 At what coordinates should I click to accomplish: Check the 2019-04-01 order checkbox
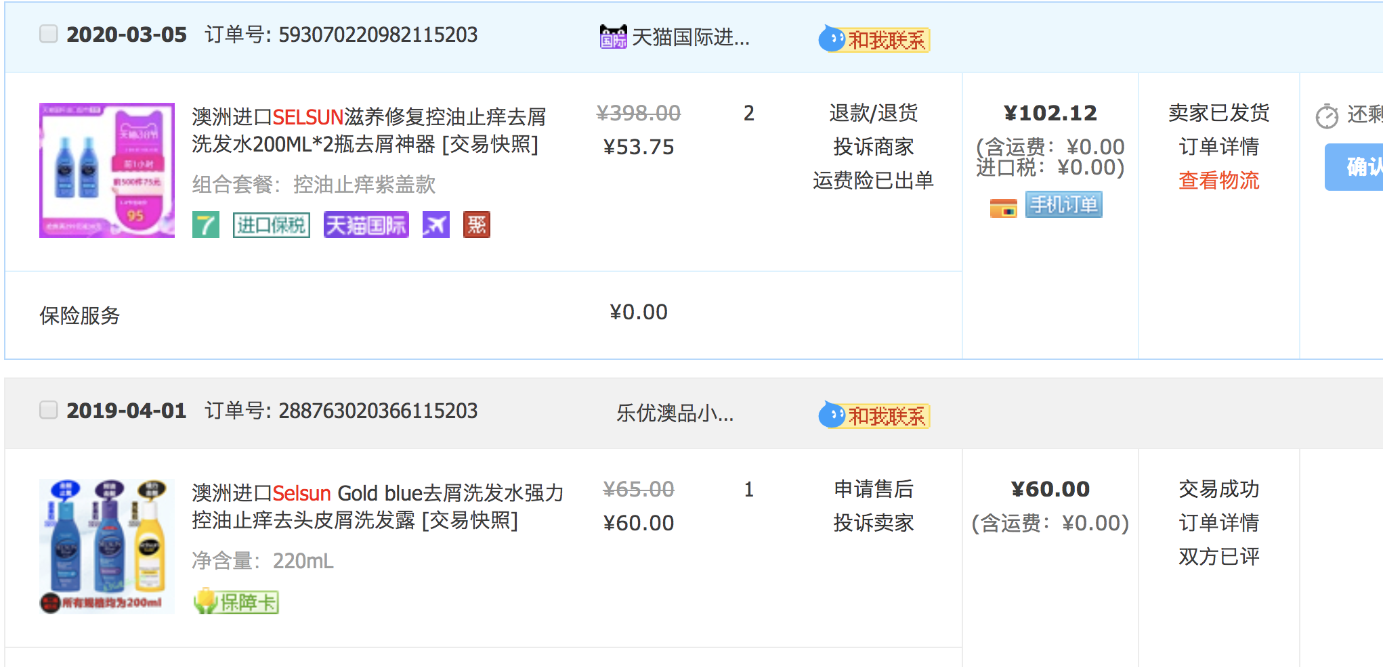pos(49,410)
